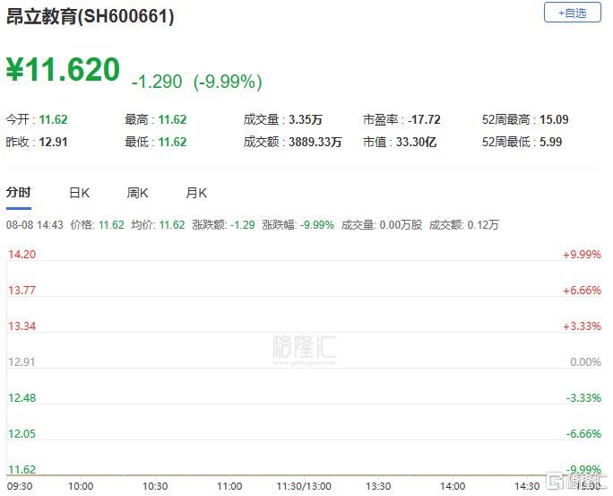Click time axis label 11:30/13:00

pos(304,486)
